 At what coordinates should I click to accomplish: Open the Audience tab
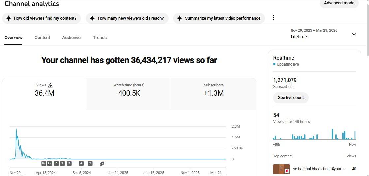(x=71, y=38)
